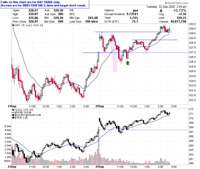
Task: Click the bar legend icon beside $TRIN
Action: click(13, 118)
